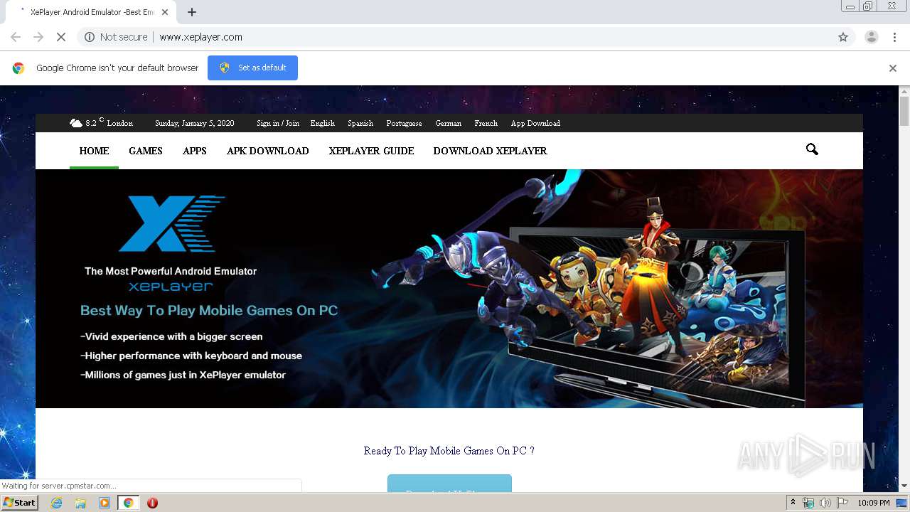
Task: Click scrollbar up arrow
Action: (904, 91)
